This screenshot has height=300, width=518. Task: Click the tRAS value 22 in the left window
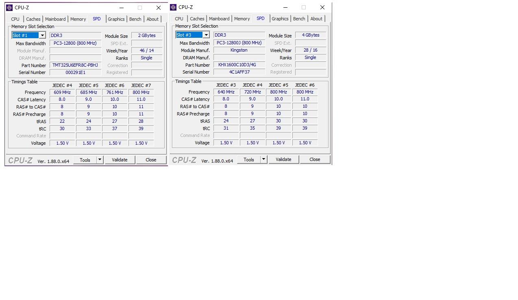(x=62, y=121)
